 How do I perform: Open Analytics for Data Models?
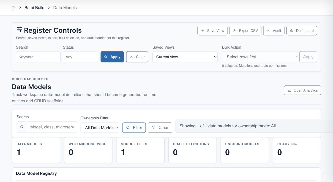pos(302,90)
